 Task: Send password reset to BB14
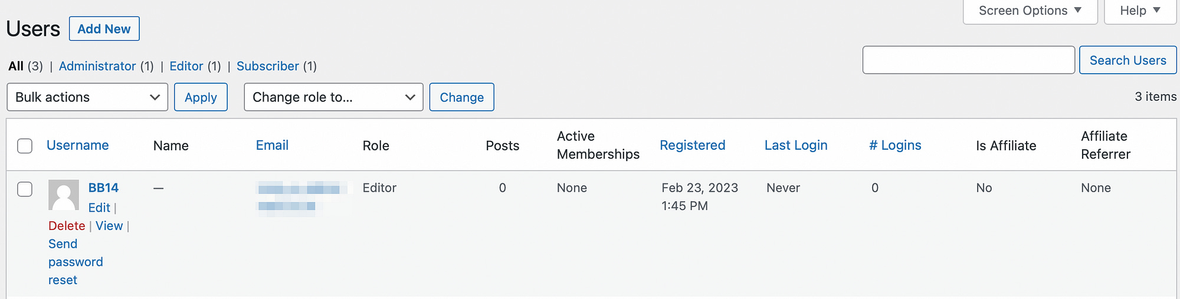[76, 262]
